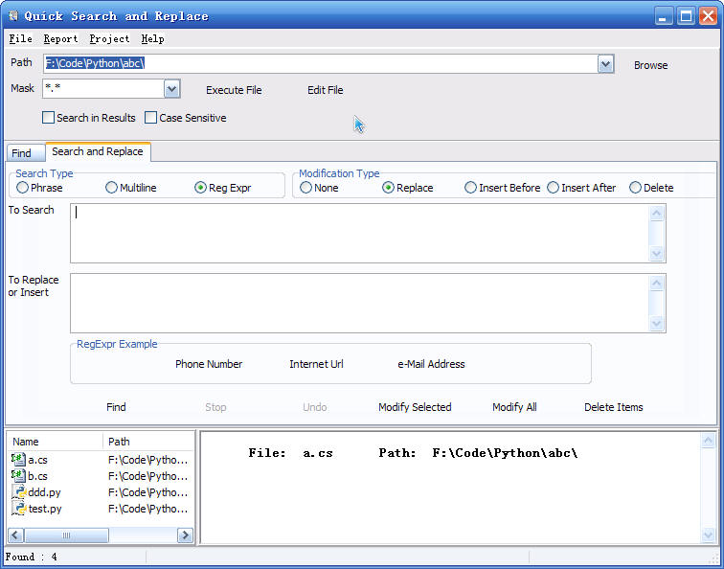Expand the Path dropdown list

pyautogui.click(x=605, y=64)
